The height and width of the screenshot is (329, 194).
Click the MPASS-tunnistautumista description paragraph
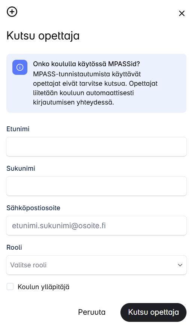pos(95,88)
